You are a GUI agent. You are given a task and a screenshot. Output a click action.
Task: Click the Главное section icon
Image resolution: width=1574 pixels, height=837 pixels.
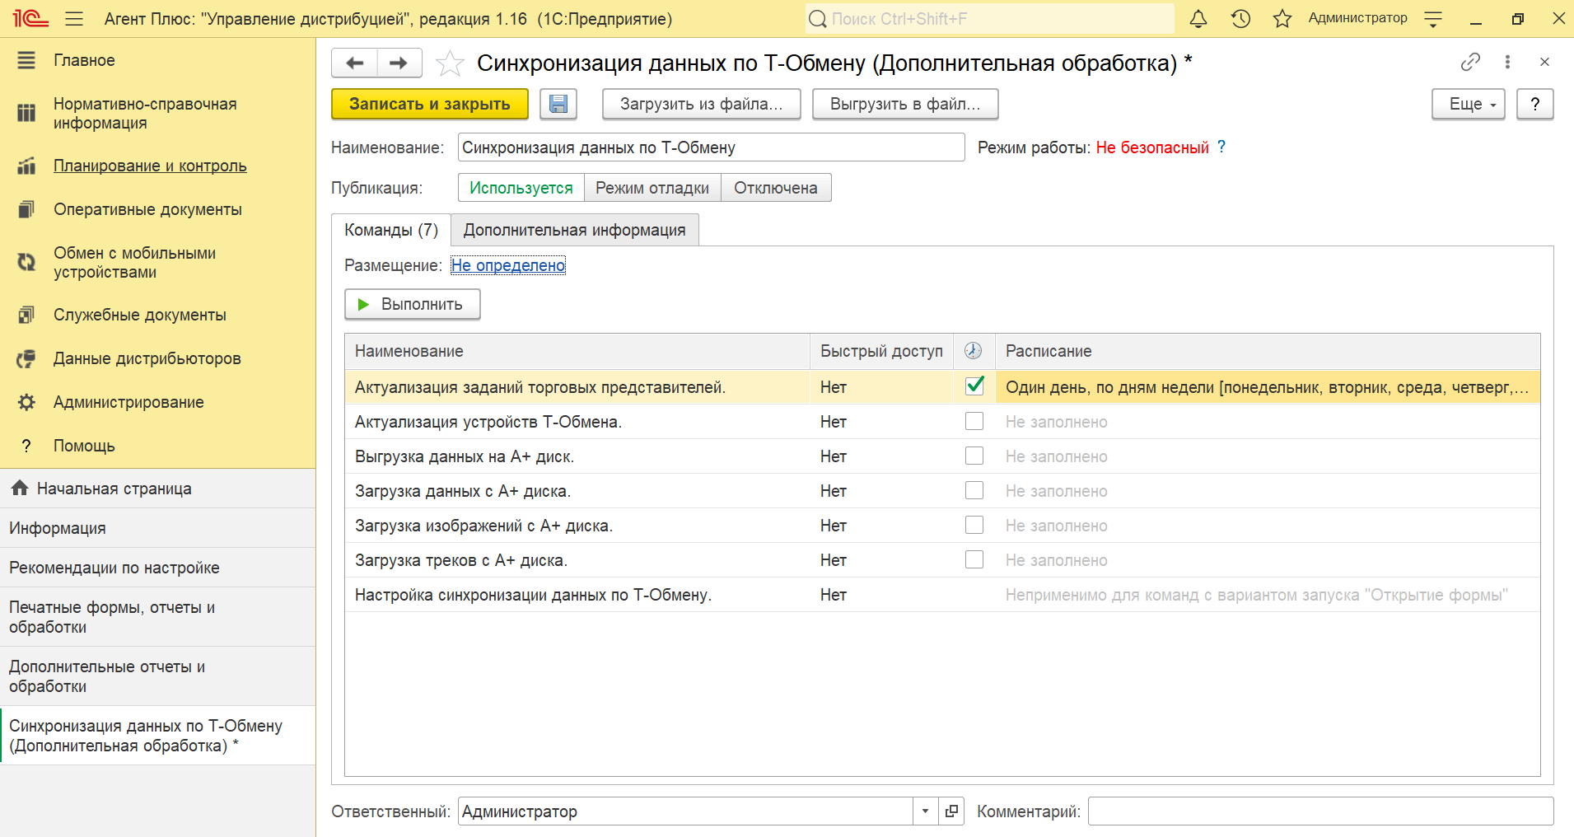[x=26, y=60]
